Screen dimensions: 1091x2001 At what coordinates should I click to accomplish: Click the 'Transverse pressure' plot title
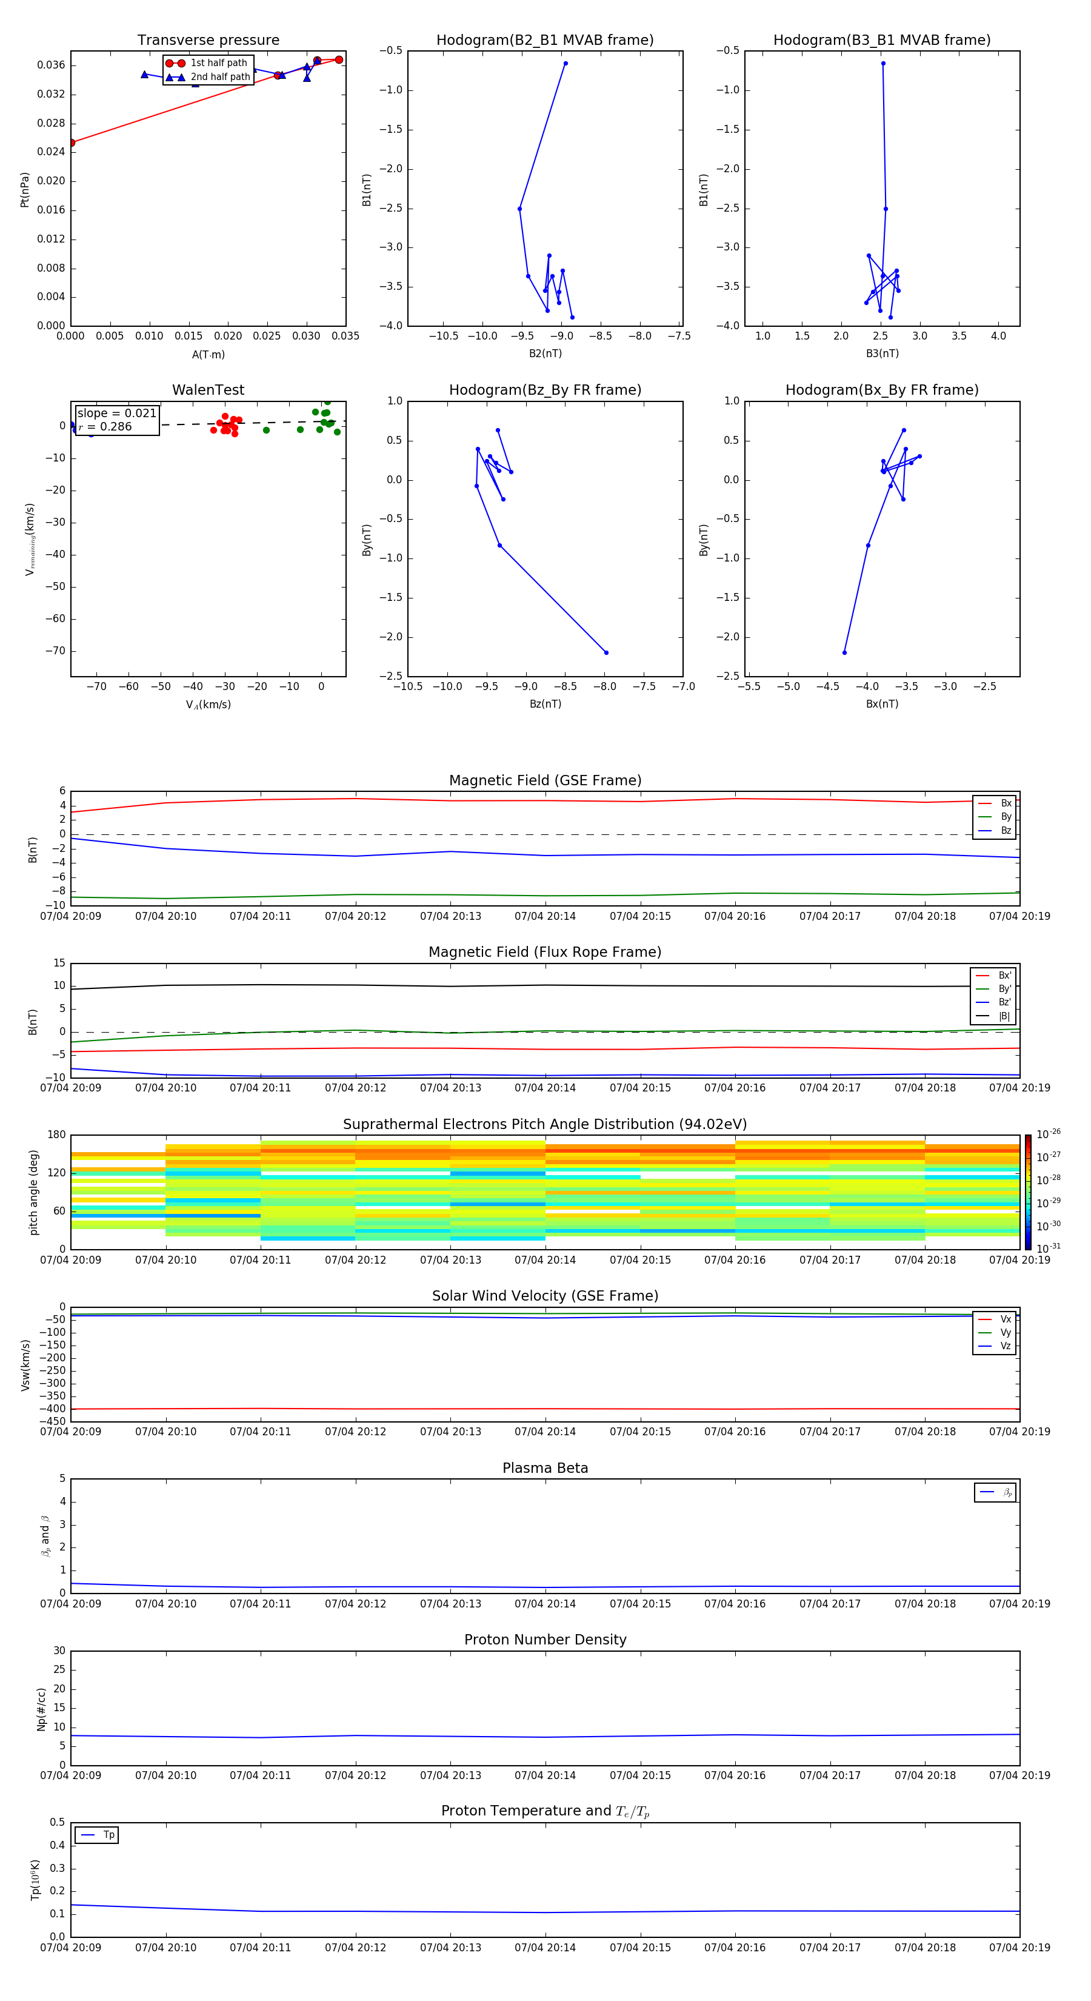(x=208, y=41)
